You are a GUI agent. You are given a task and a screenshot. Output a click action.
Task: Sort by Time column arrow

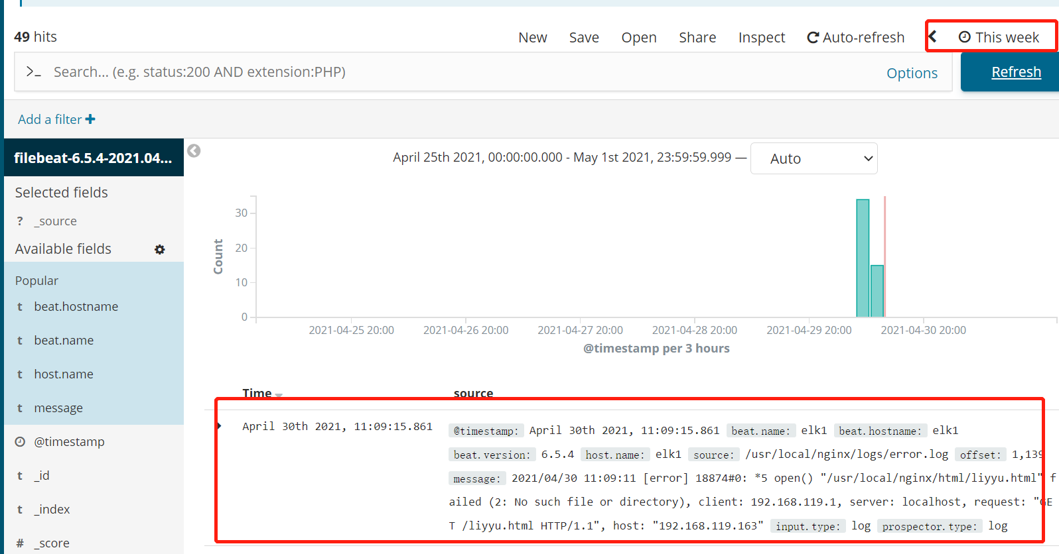pyautogui.click(x=279, y=394)
